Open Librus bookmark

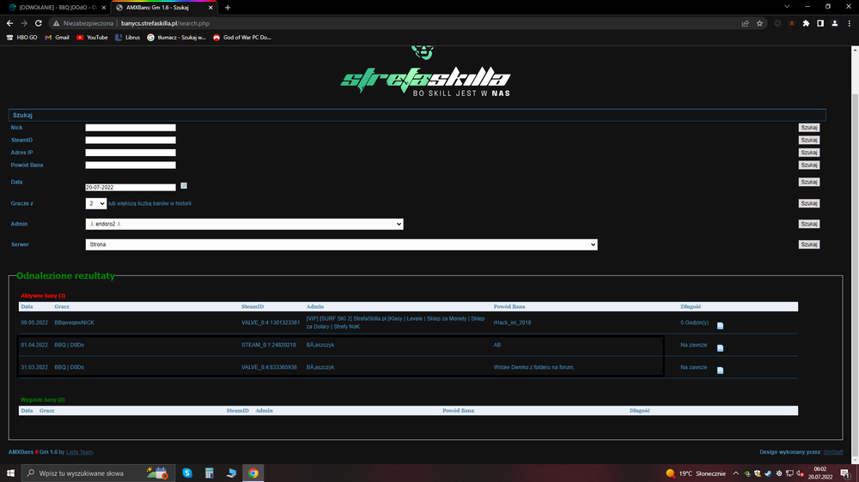128,37
